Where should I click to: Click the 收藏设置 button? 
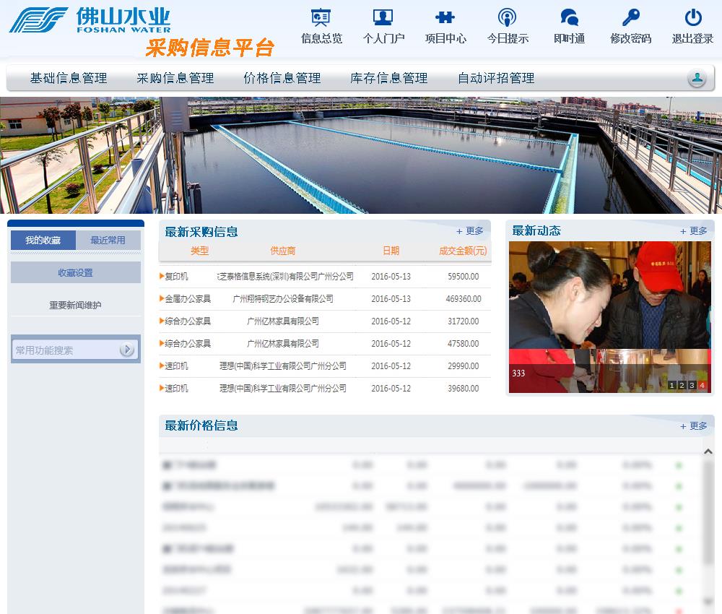[x=75, y=273]
